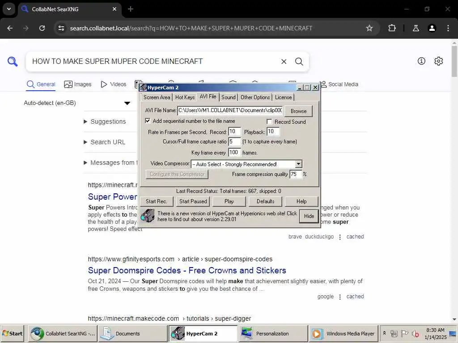Open the License tab in HyperCam
The width and height of the screenshot is (458, 343).
click(x=283, y=97)
